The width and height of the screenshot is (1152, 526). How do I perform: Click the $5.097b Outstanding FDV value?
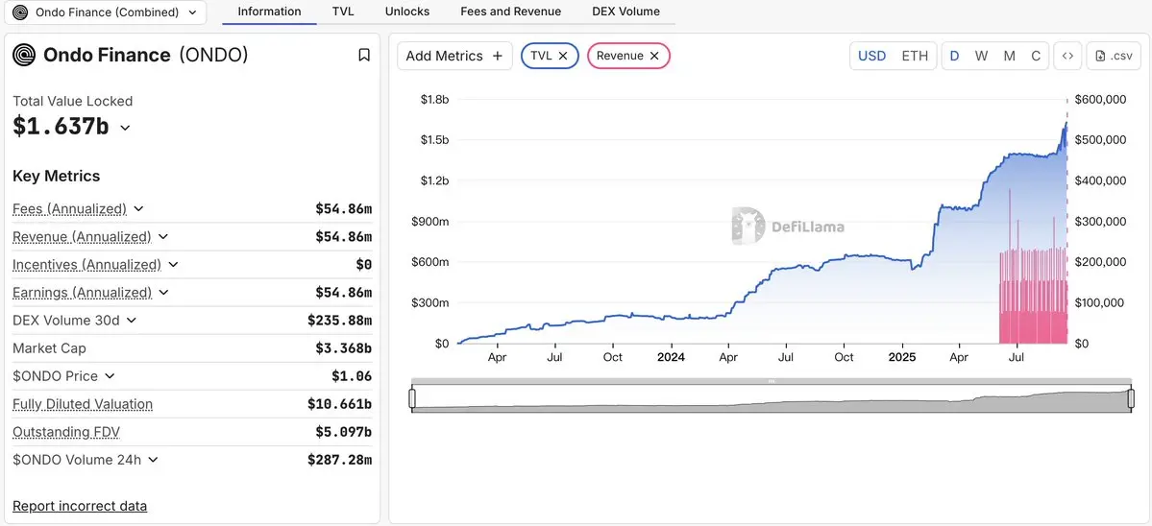[x=344, y=432]
